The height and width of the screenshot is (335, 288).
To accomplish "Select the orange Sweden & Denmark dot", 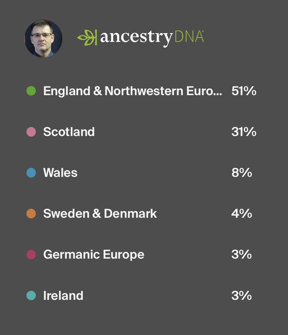I will pyautogui.click(x=31, y=214).
